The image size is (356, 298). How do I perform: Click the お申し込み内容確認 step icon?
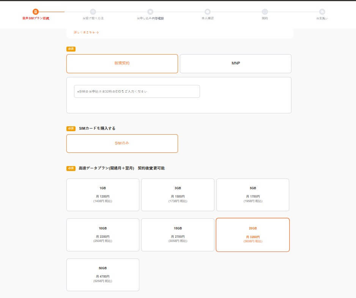coord(150,12)
